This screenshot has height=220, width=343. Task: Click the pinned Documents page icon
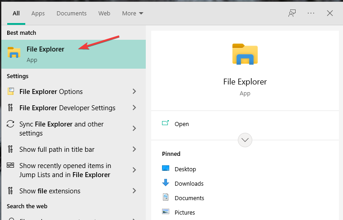click(166, 197)
